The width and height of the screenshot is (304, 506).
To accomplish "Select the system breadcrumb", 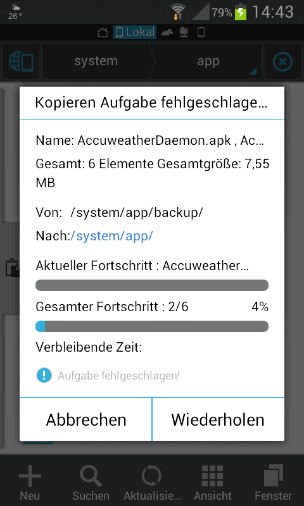I will pyautogui.click(x=96, y=61).
